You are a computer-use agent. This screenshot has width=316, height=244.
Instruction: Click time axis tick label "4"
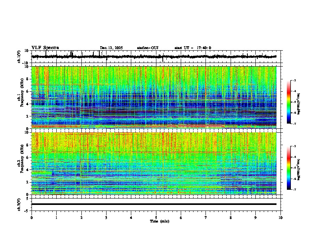point(131,218)
